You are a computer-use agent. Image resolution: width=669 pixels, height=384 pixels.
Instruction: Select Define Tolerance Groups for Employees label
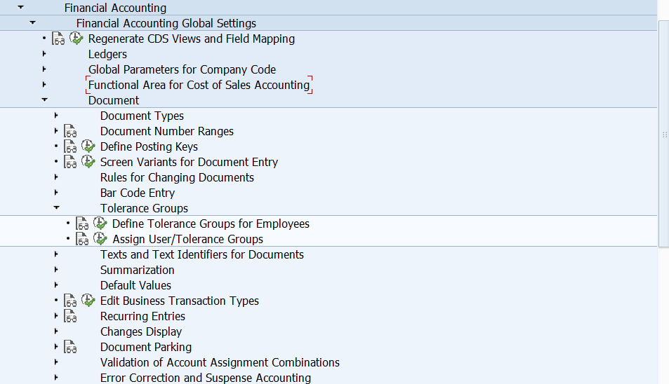click(x=211, y=224)
